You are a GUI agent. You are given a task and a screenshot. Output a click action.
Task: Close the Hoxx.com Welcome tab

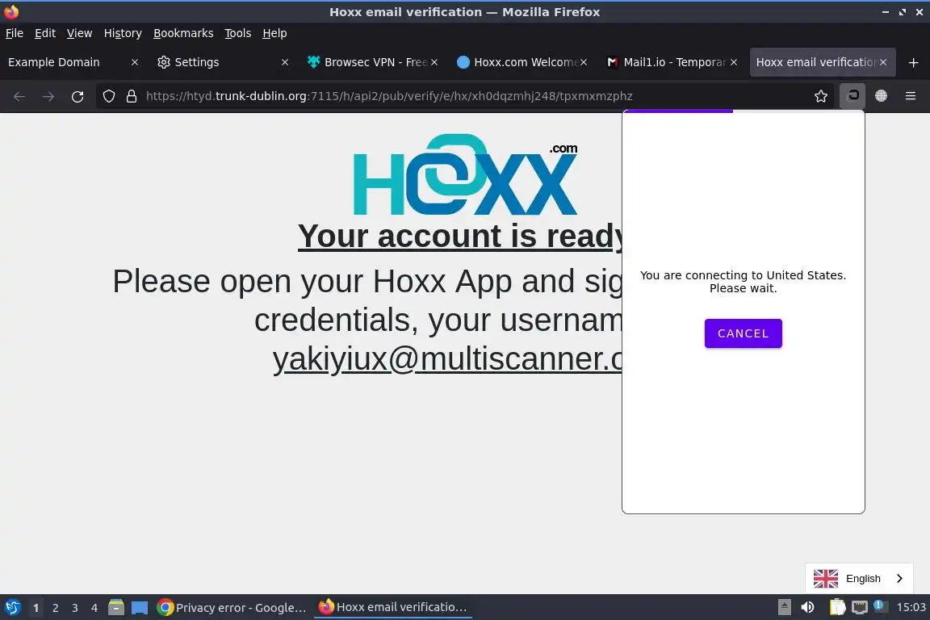[584, 62]
